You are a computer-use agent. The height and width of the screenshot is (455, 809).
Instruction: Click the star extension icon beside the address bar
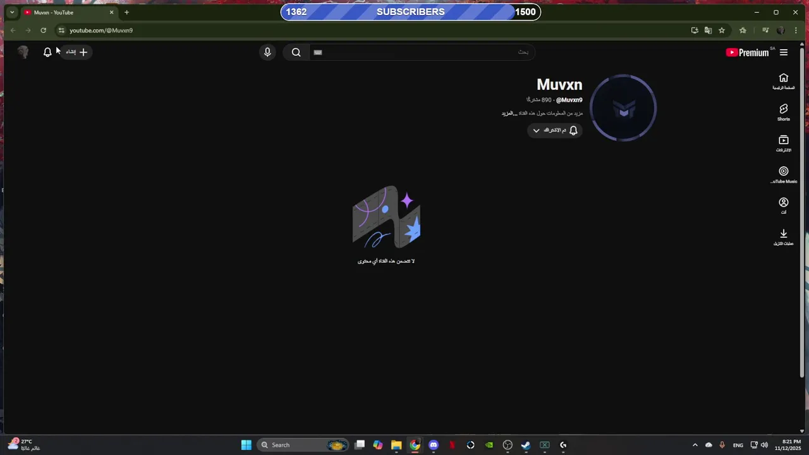[743, 30]
